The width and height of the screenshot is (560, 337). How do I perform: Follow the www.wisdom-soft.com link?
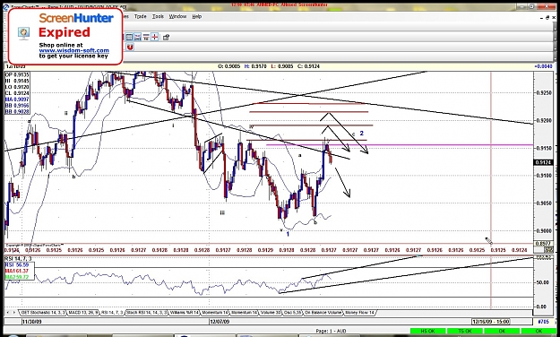pos(74,50)
